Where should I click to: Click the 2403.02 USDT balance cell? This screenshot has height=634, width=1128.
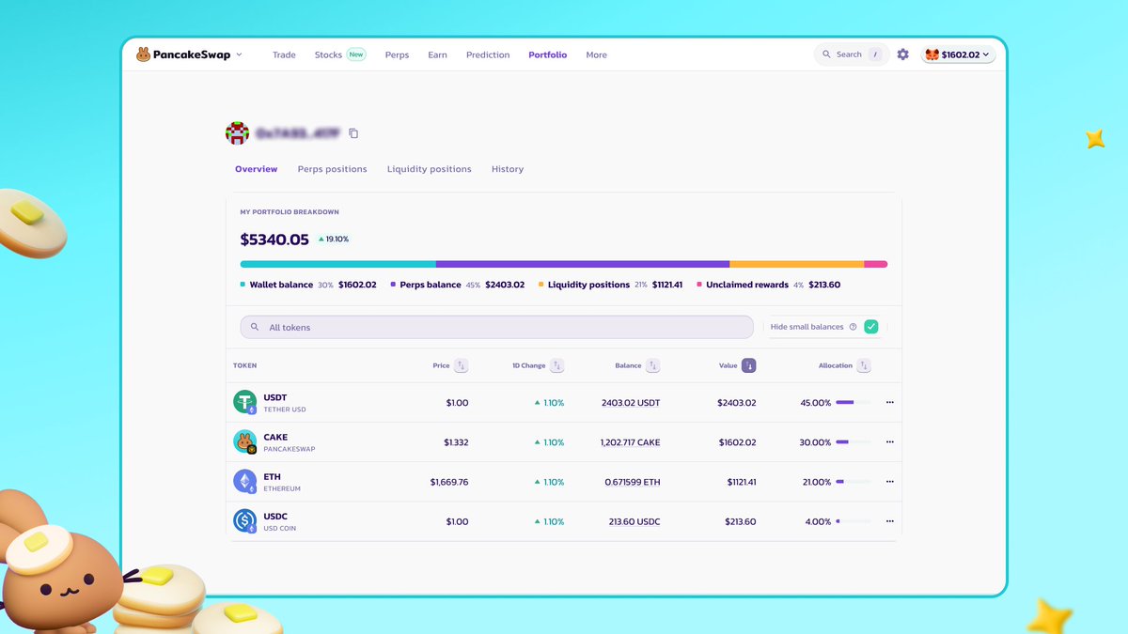tap(631, 403)
